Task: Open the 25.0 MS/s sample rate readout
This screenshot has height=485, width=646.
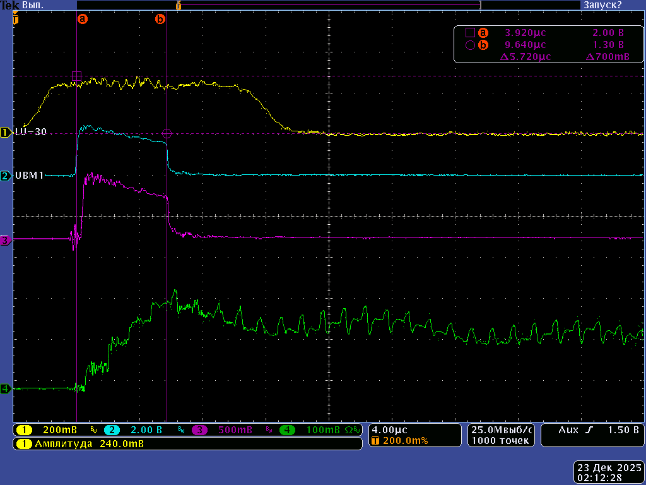Action: tap(501, 435)
